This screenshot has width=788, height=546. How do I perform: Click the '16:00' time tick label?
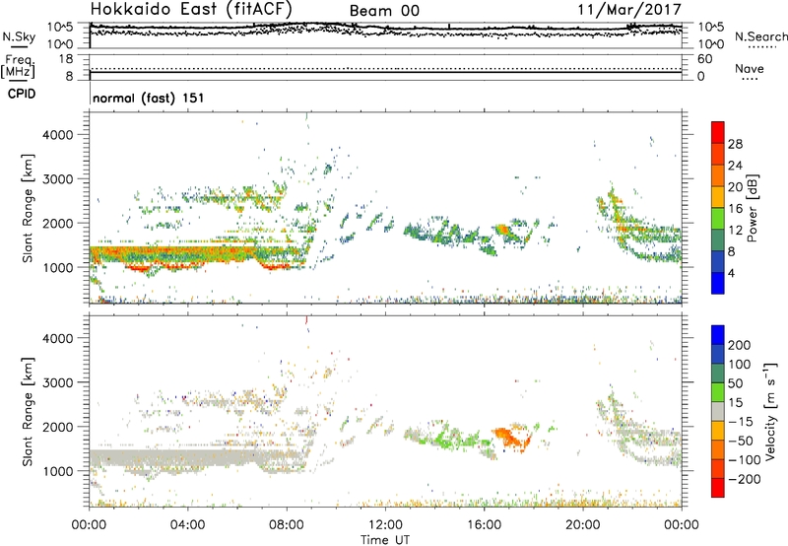click(x=484, y=525)
